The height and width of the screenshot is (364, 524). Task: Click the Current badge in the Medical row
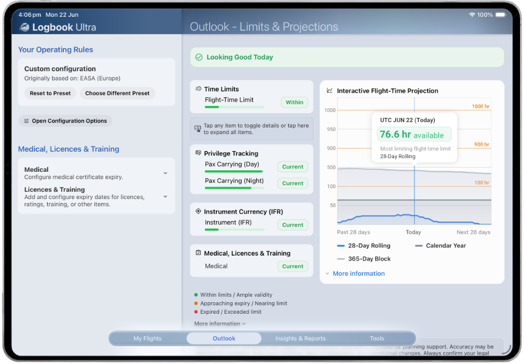point(293,267)
